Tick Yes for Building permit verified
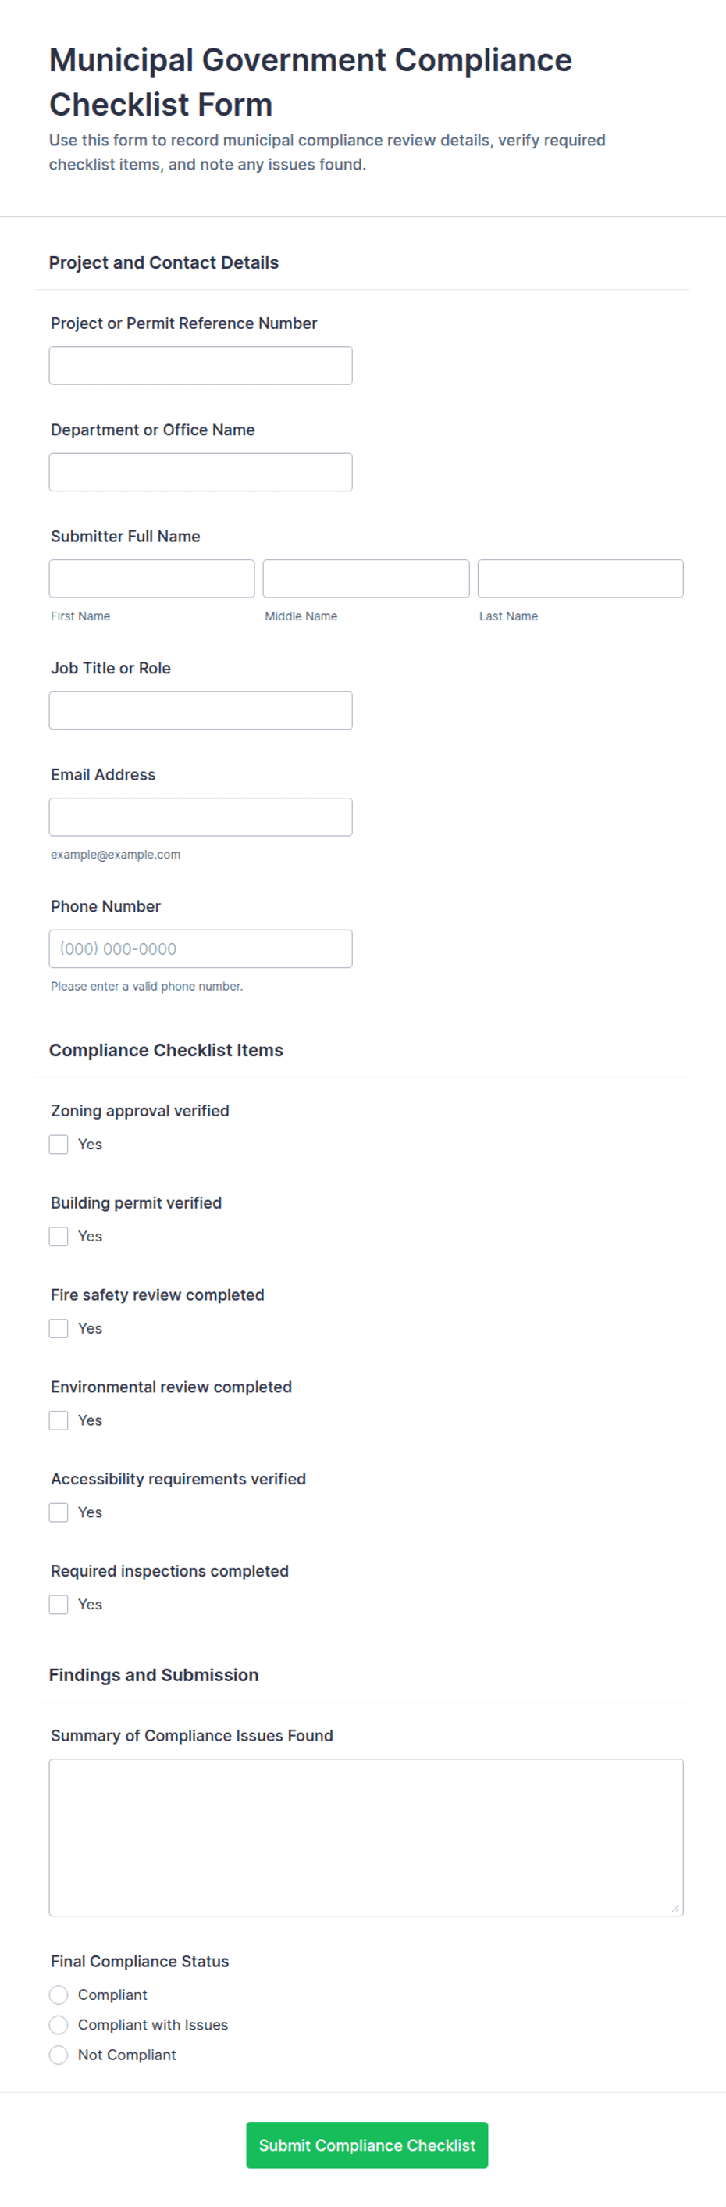 point(59,1236)
